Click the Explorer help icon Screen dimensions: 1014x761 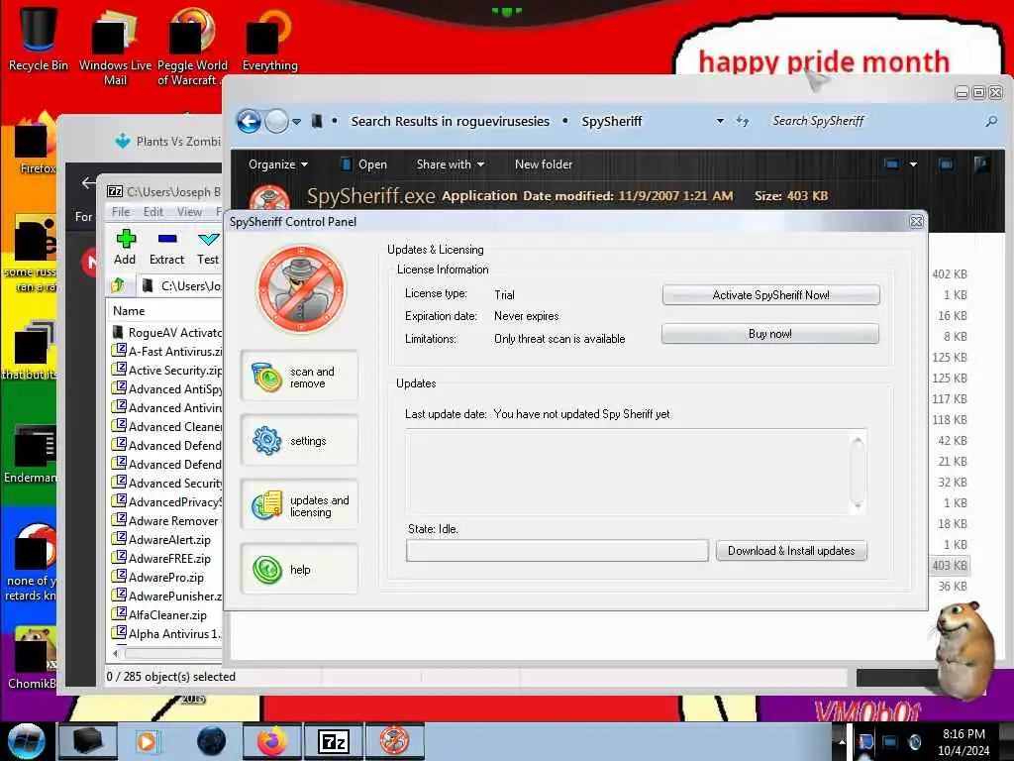pos(981,164)
